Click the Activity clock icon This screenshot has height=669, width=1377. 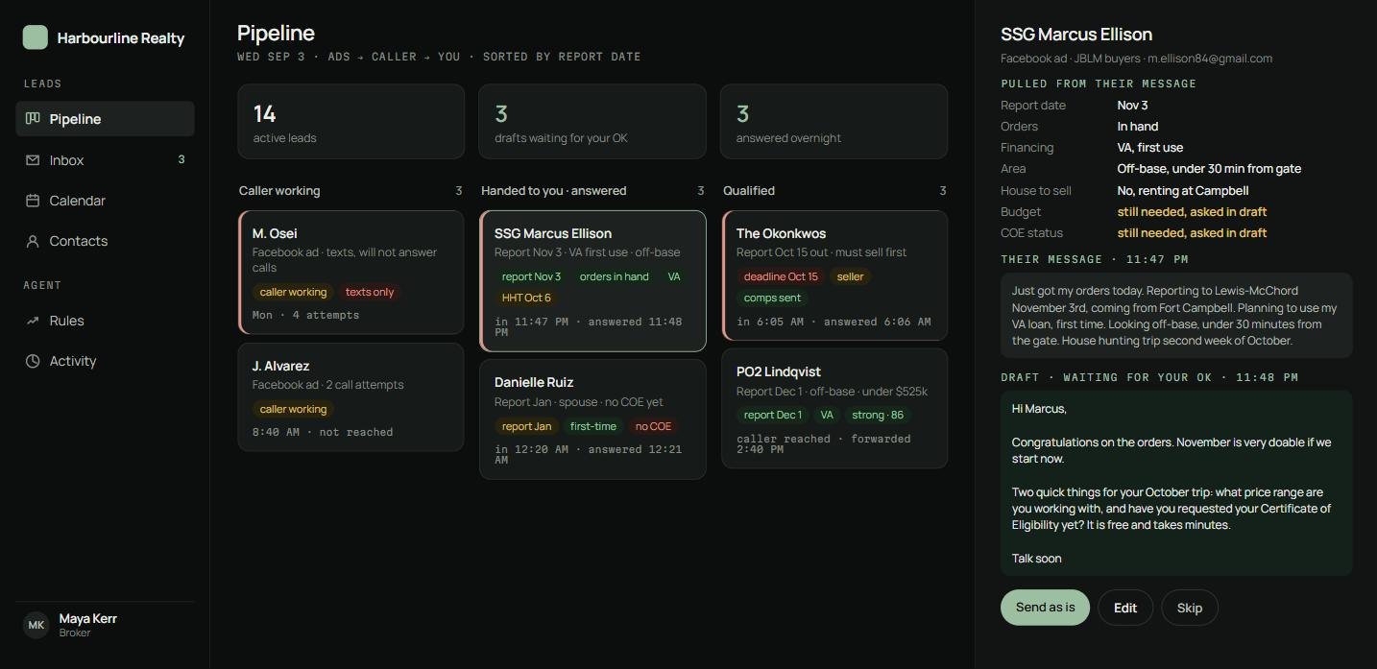click(x=33, y=361)
